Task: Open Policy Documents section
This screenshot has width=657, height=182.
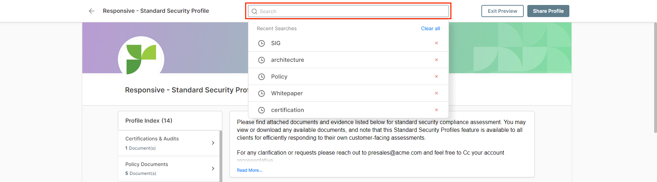Action: point(169,169)
